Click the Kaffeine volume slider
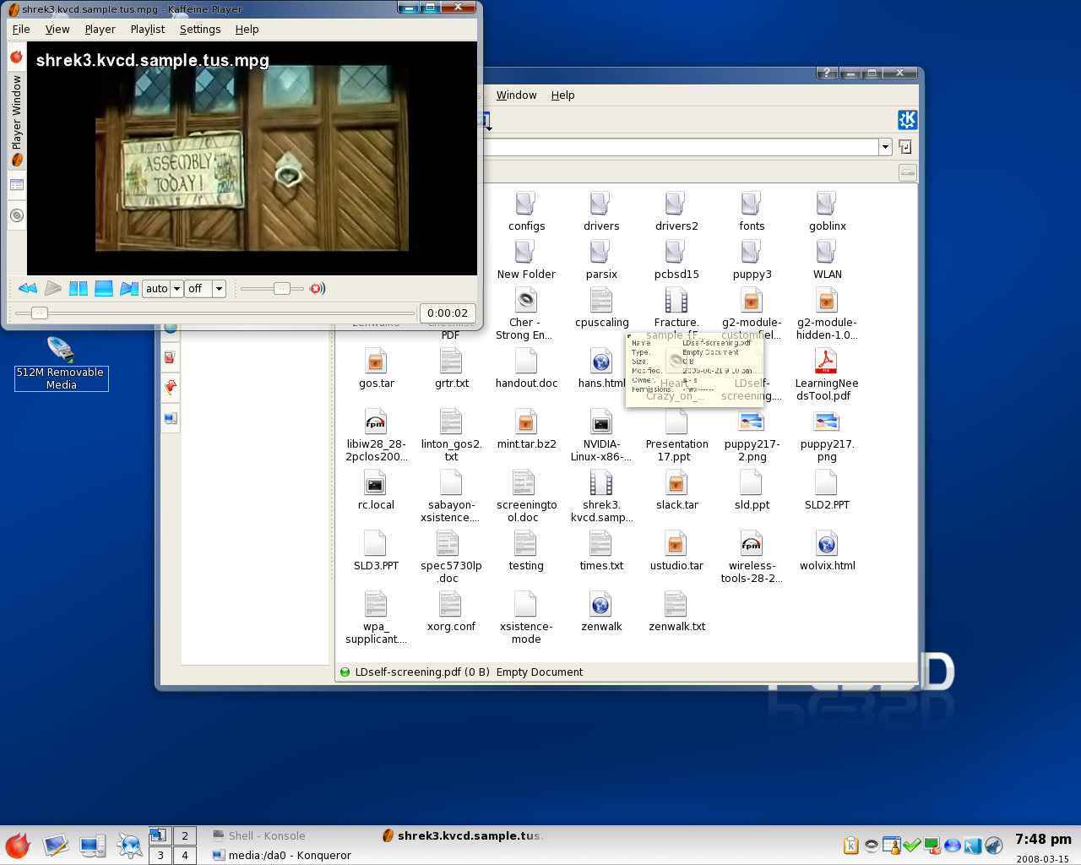Viewport: 1081px width, 865px height. pyautogui.click(x=272, y=289)
